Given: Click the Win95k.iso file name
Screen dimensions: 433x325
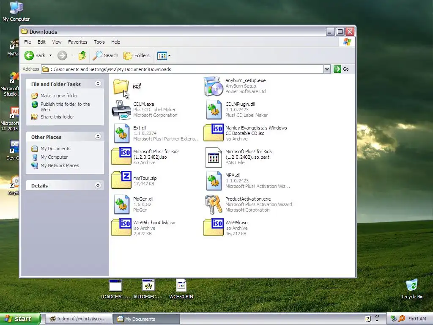Looking at the screenshot, I should (x=236, y=223).
